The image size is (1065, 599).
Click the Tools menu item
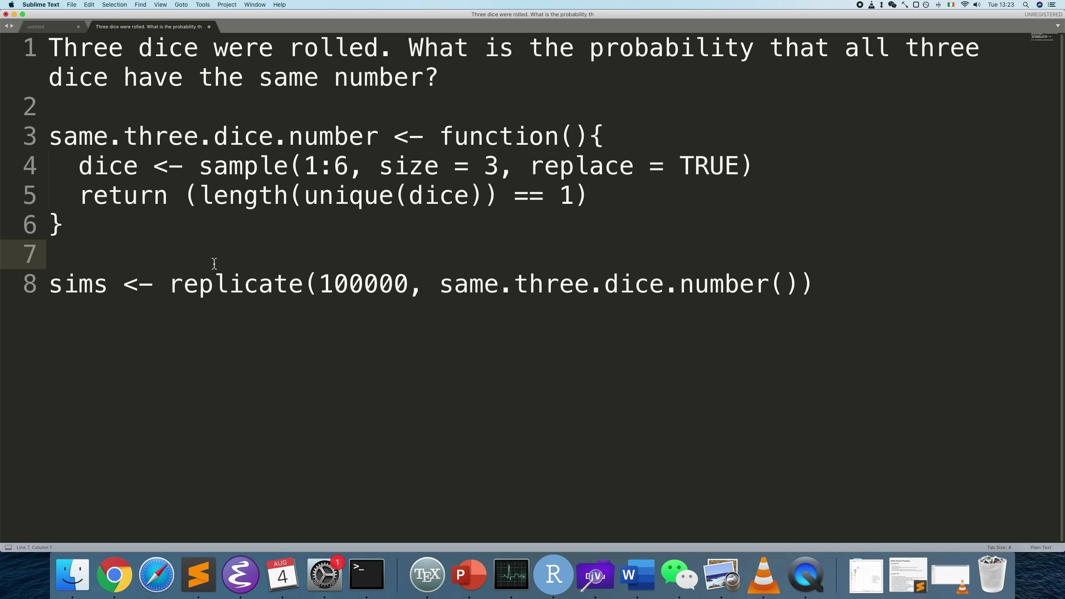click(203, 5)
